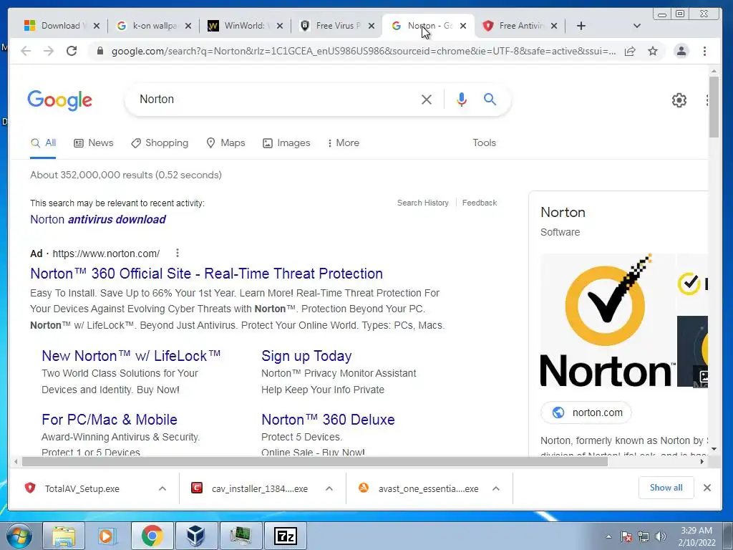This screenshot has height=550, width=733.
Task: Close the Norton Google search tab
Action: (x=463, y=26)
